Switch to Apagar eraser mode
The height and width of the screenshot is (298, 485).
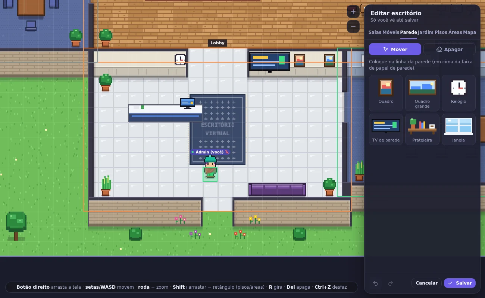click(450, 49)
